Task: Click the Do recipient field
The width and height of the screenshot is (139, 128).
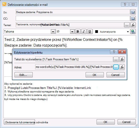Action: click(x=73, y=12)
